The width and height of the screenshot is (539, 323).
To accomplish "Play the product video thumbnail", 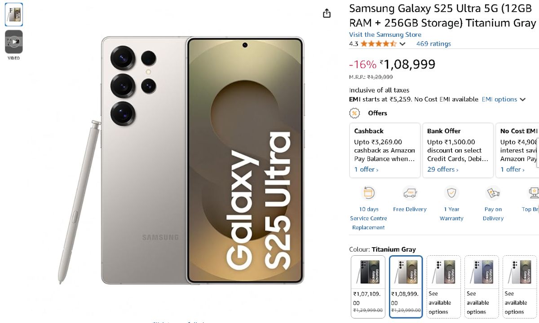I will [x=14, y=42].
